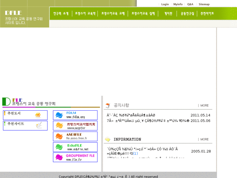Click MORE beside 공지사항
Screen dimensions: 237x178
coord(204,105)
